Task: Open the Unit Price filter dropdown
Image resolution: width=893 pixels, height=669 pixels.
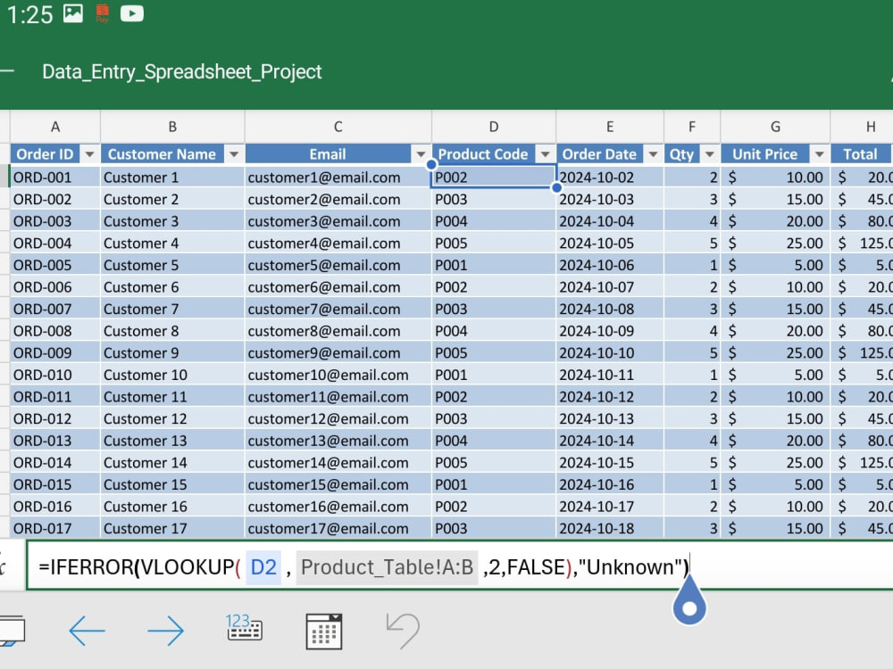Action: (819, 154)
